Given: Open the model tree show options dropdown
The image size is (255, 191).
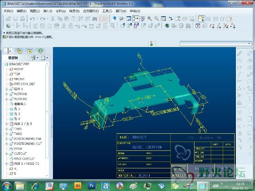Looking at the screenshot, I should [45, 58].
